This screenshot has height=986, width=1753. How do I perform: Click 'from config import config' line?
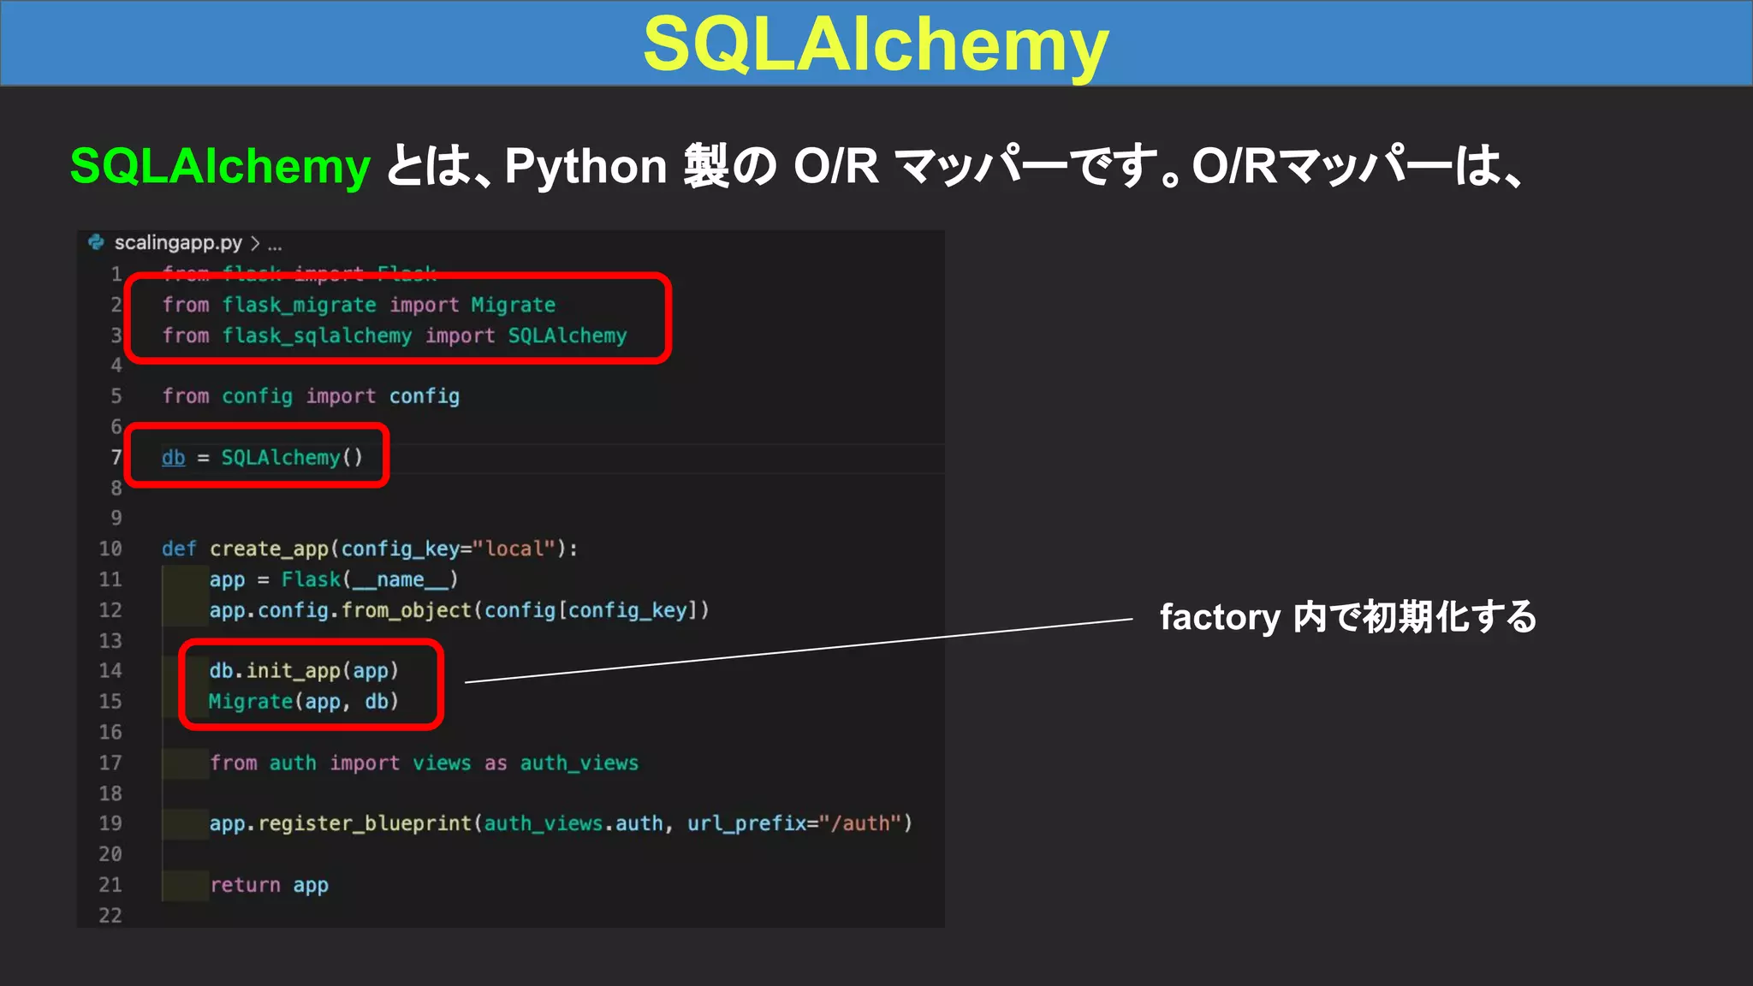click(x=311, y=396)
